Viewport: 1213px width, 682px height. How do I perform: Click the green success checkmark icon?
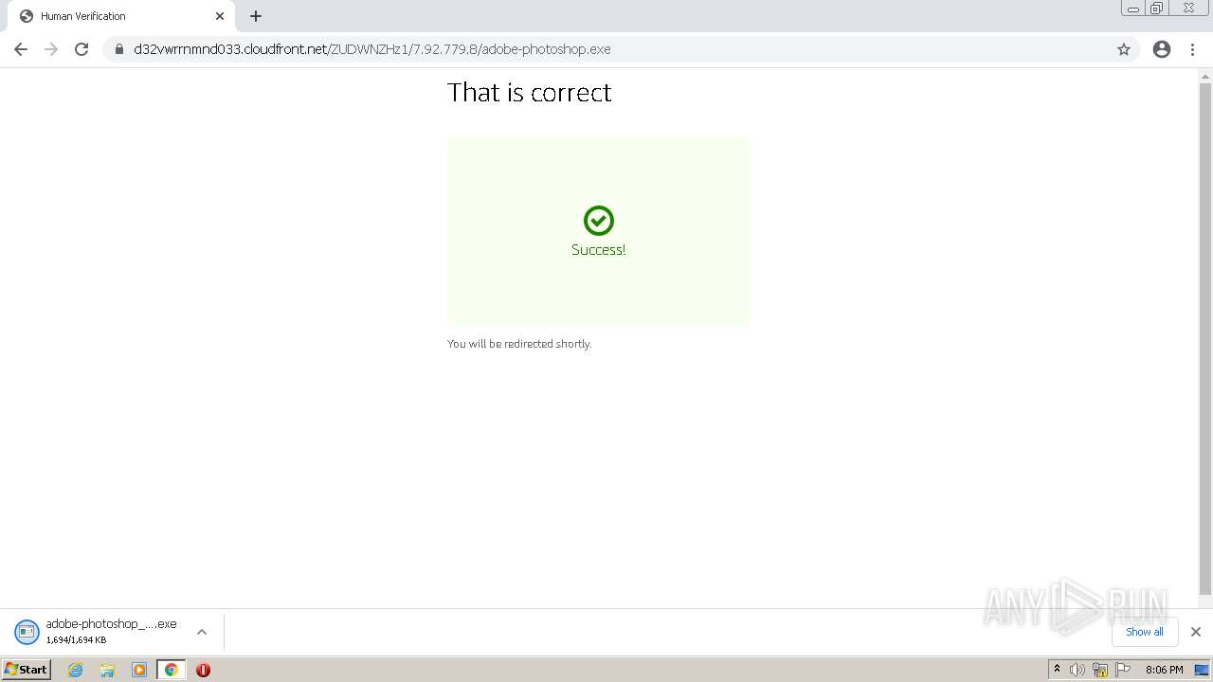599,221
